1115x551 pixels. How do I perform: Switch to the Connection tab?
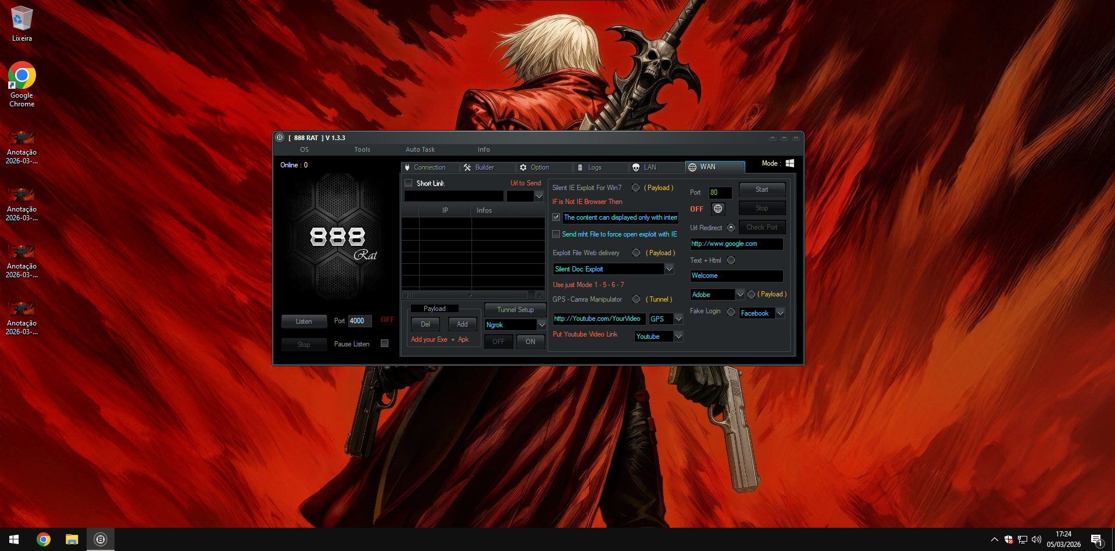(x=430, y=167)
